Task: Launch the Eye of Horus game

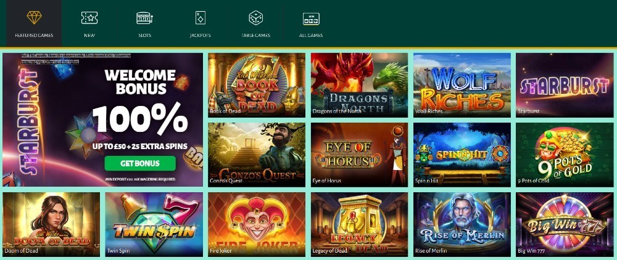Action: (x=359, y=155)
